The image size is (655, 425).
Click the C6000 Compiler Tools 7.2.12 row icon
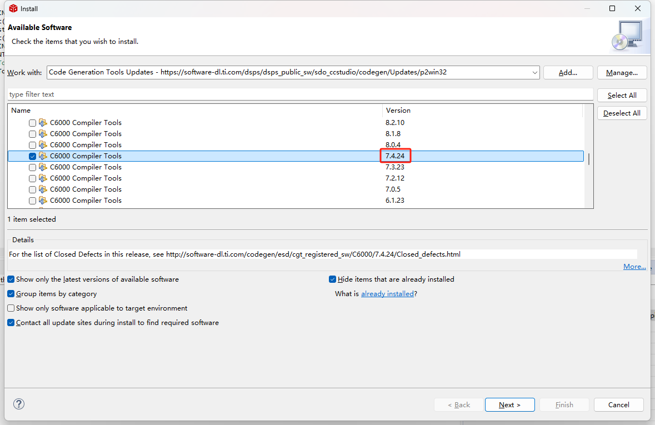pos(43,178)
